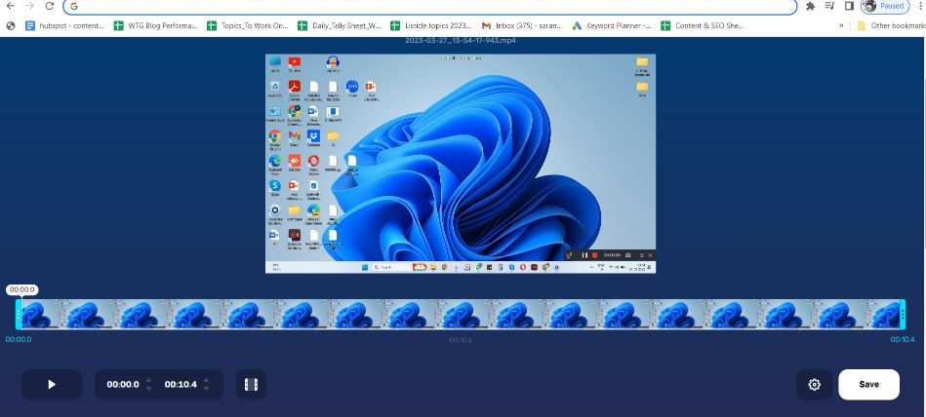Viewport: 926px width, 417px height.
Task: Click the right trim handle on timeline
Action: pyautogui.click(x=903, y=314)
